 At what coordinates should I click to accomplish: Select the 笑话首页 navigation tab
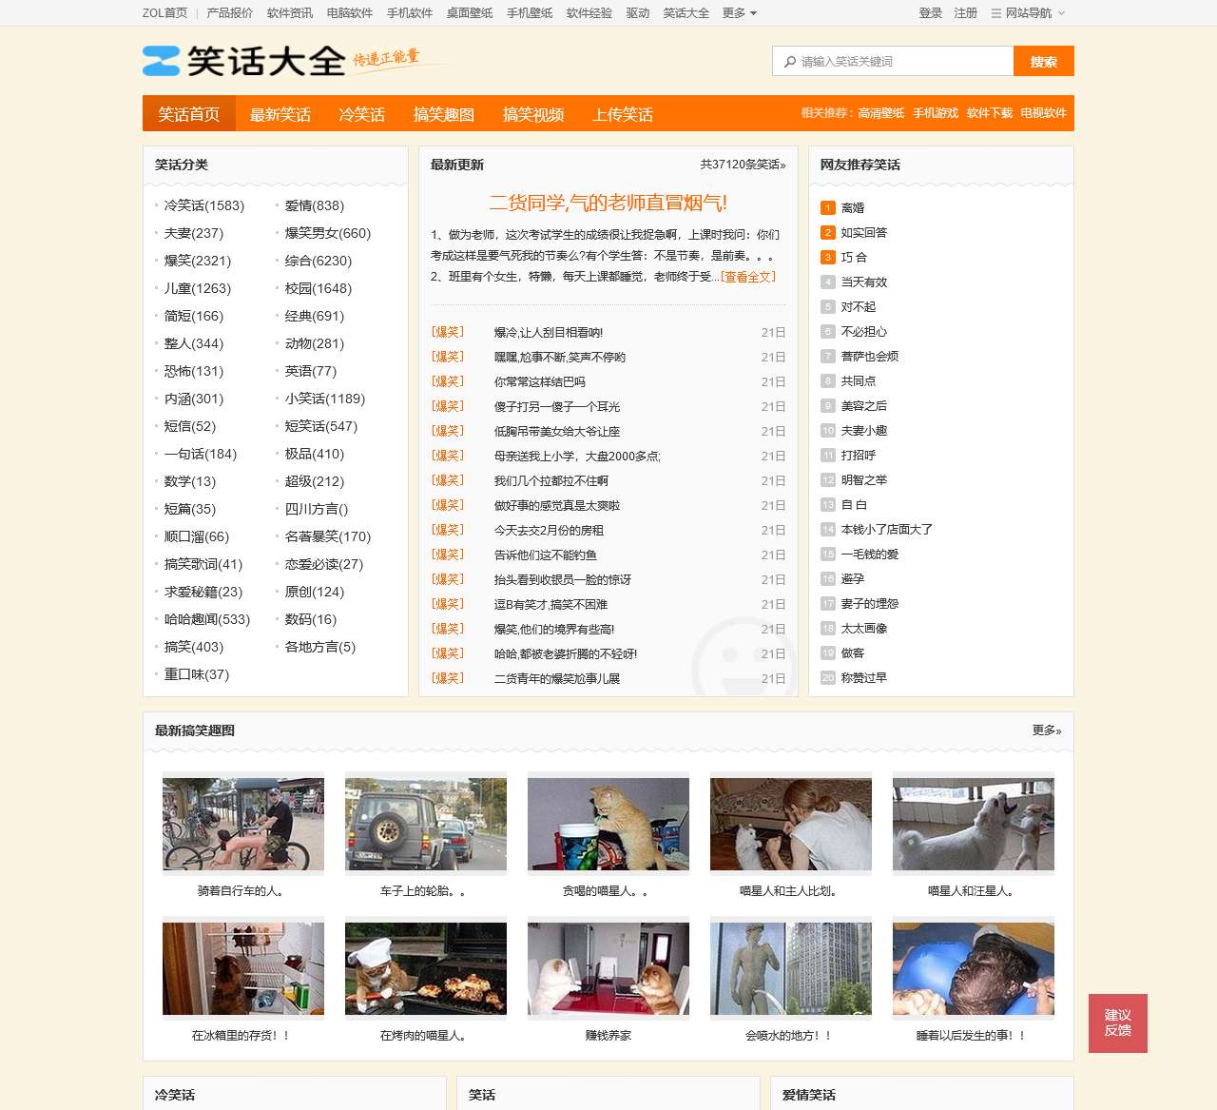189,114
